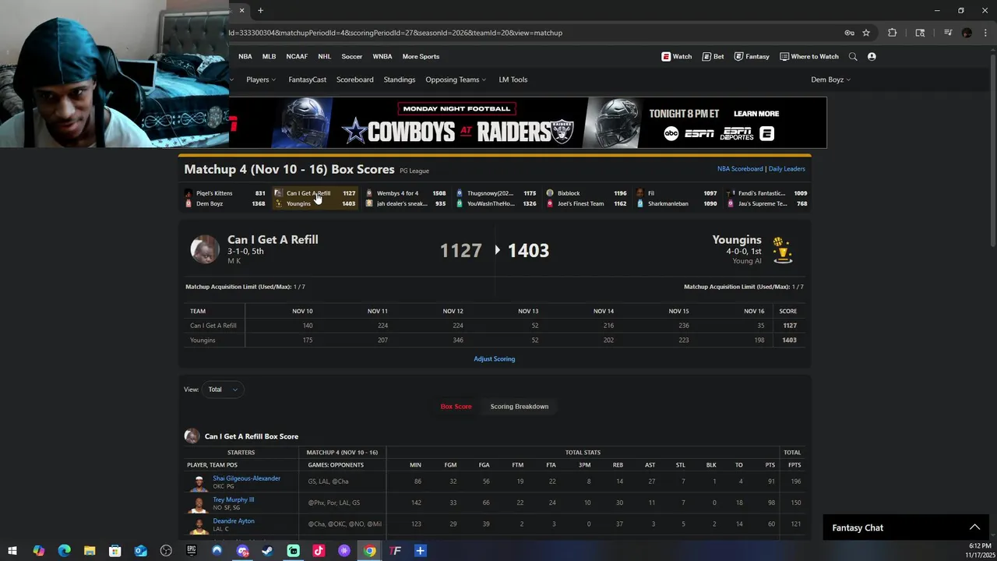Expand the Fantasy Chat panel arrow
997x561 pixels.
click(974, 527)
